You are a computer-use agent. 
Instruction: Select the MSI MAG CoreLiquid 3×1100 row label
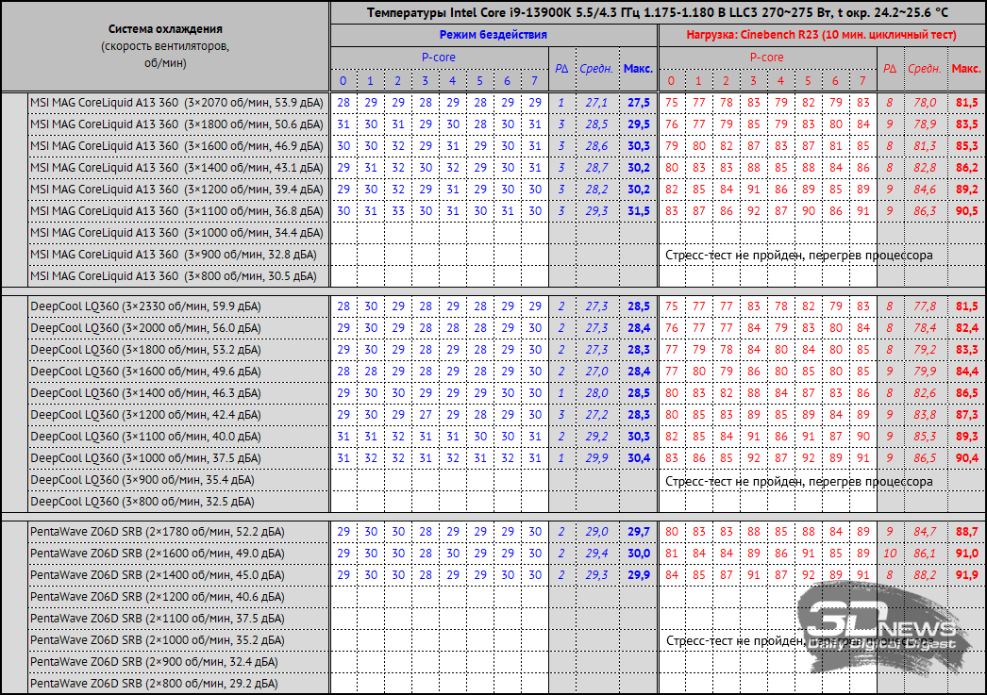[x=176, y=211]
